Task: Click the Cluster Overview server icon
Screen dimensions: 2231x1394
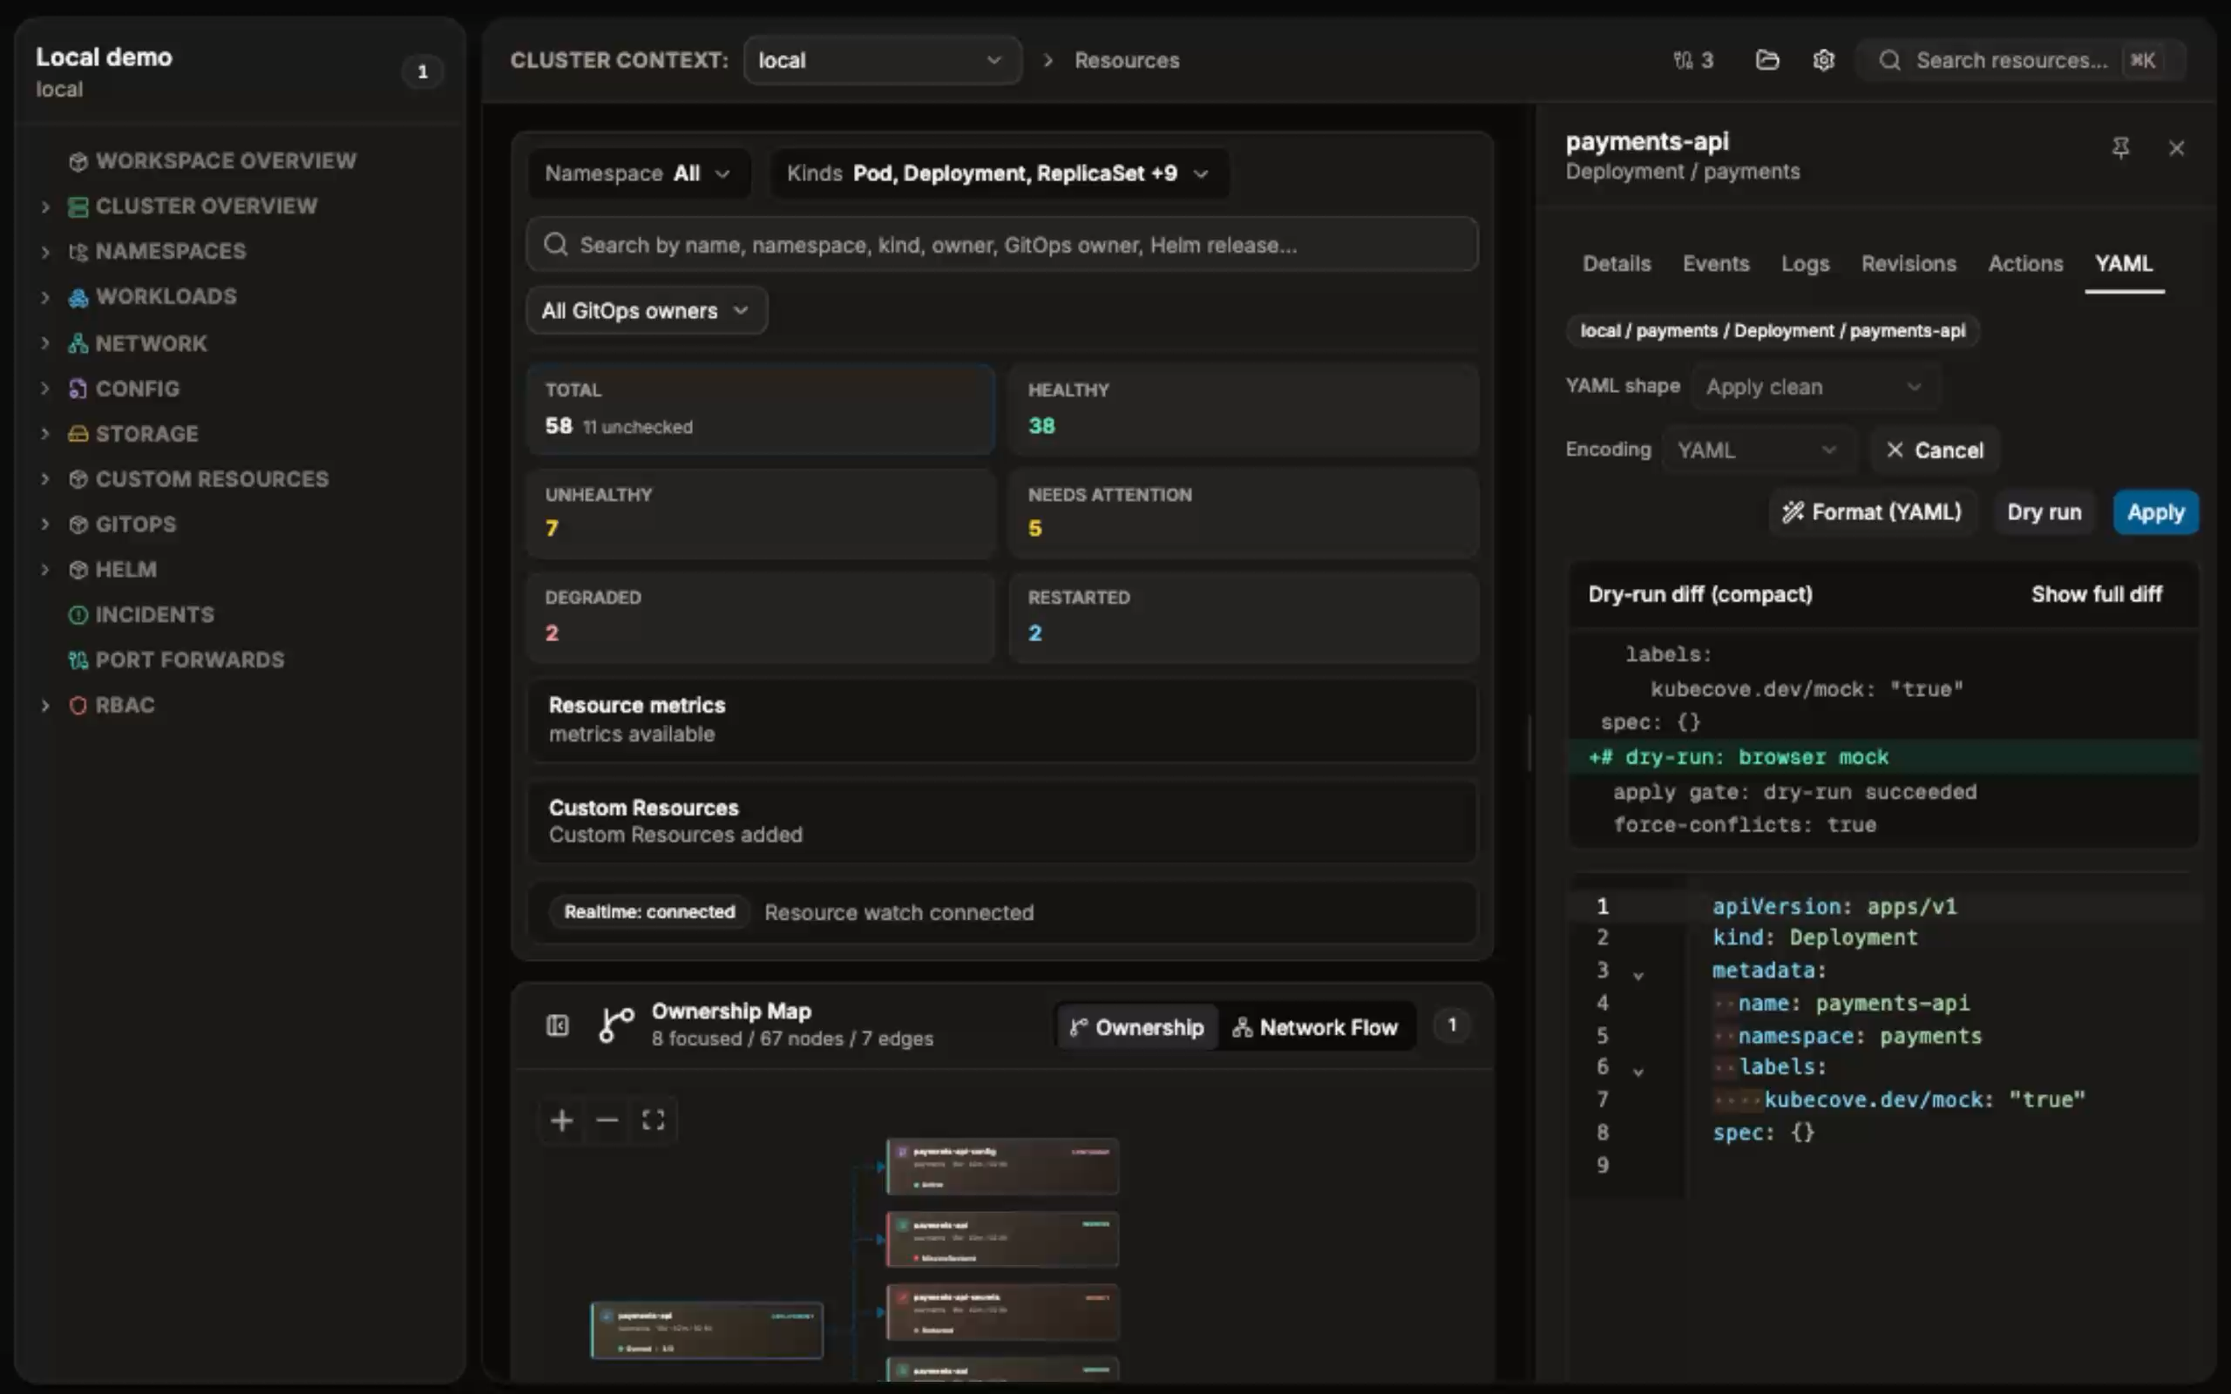Action: click(x=78, y=206)
